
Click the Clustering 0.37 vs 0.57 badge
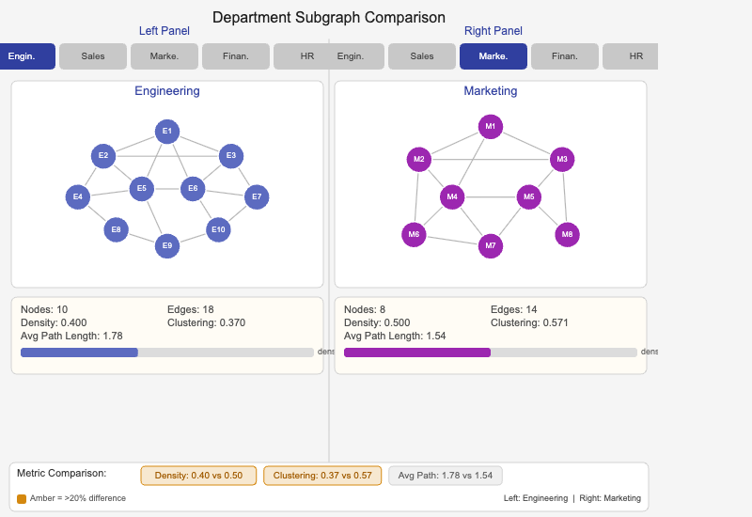pos(322,476)
